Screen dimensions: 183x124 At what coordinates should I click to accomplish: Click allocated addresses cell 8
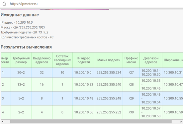(42, 98)
